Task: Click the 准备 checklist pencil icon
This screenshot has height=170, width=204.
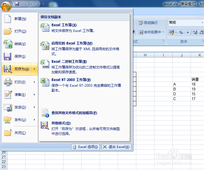Action: (x=8, y=94)
